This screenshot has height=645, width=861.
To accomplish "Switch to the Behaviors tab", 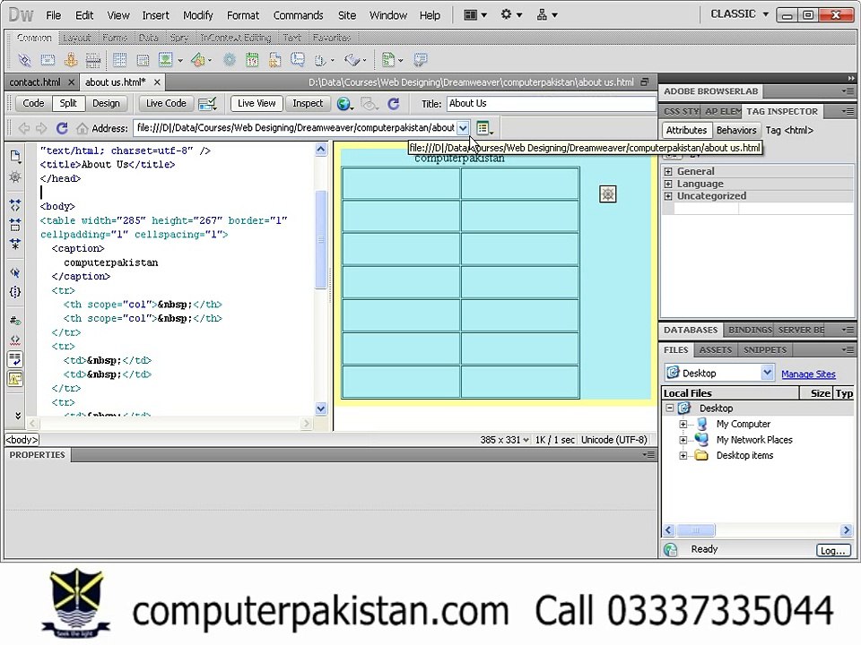I will (x=735, y=130).
